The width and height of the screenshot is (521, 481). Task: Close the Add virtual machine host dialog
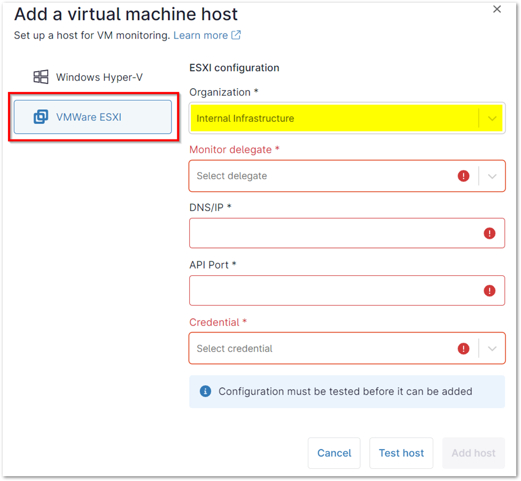point(496,9)
